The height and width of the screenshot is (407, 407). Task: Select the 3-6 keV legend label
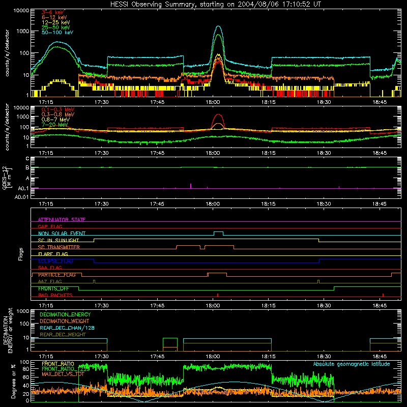53,12
